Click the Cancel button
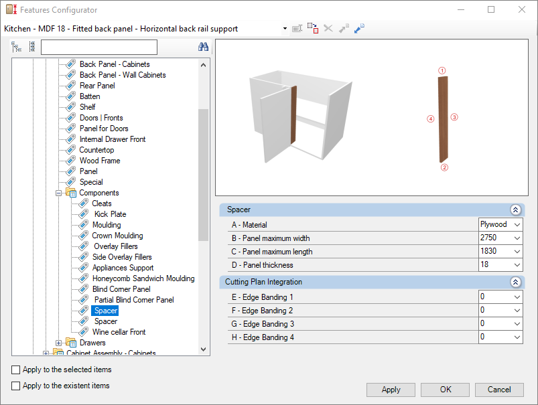The height and width of the screenshot is (405, 538). (499, 390)
